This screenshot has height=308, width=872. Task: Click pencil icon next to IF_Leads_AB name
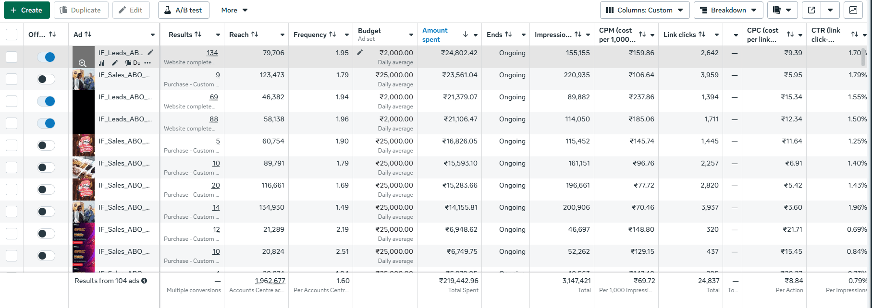click(150, 53)
